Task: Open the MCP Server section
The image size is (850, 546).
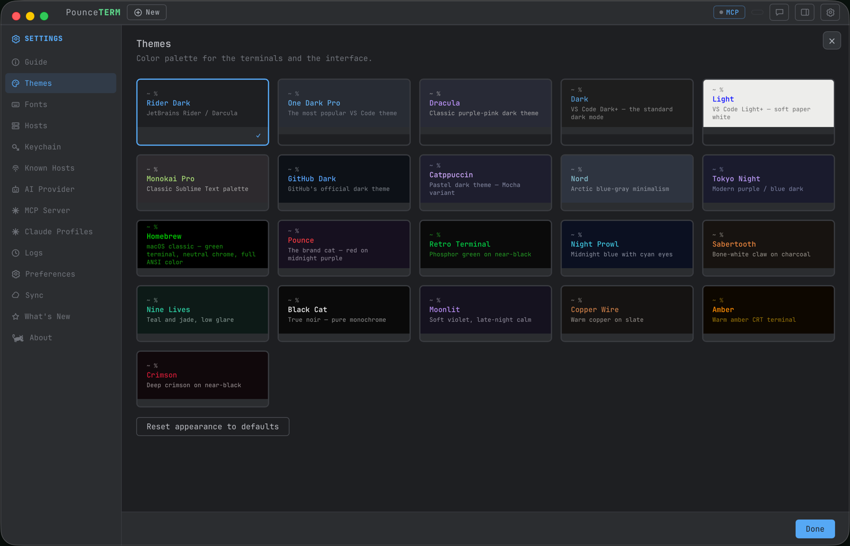Action: 61,211
